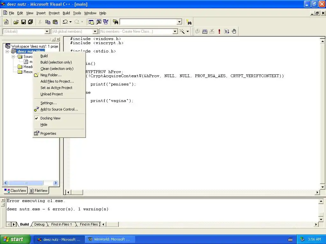Image resolution: width=326 pixels, height=244 pixels.
Task: Click workspace scrollbar right arrow
Action: point(55,183)
